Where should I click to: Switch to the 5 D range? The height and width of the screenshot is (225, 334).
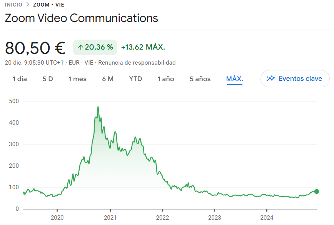pyautogui.click(x=48, y=79)
